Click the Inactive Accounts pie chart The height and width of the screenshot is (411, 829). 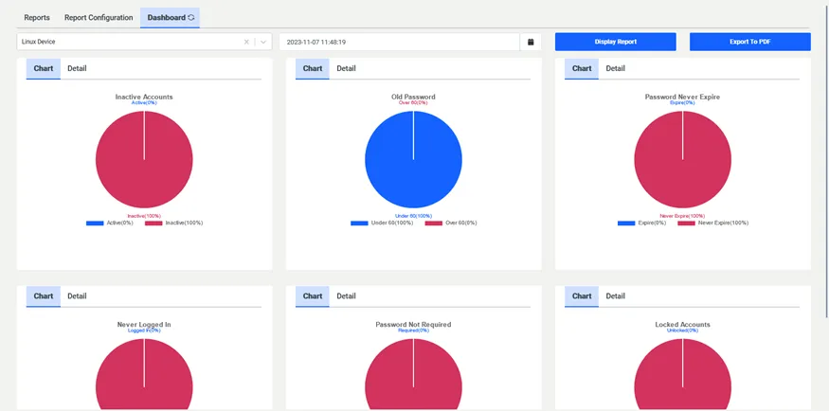144,159
